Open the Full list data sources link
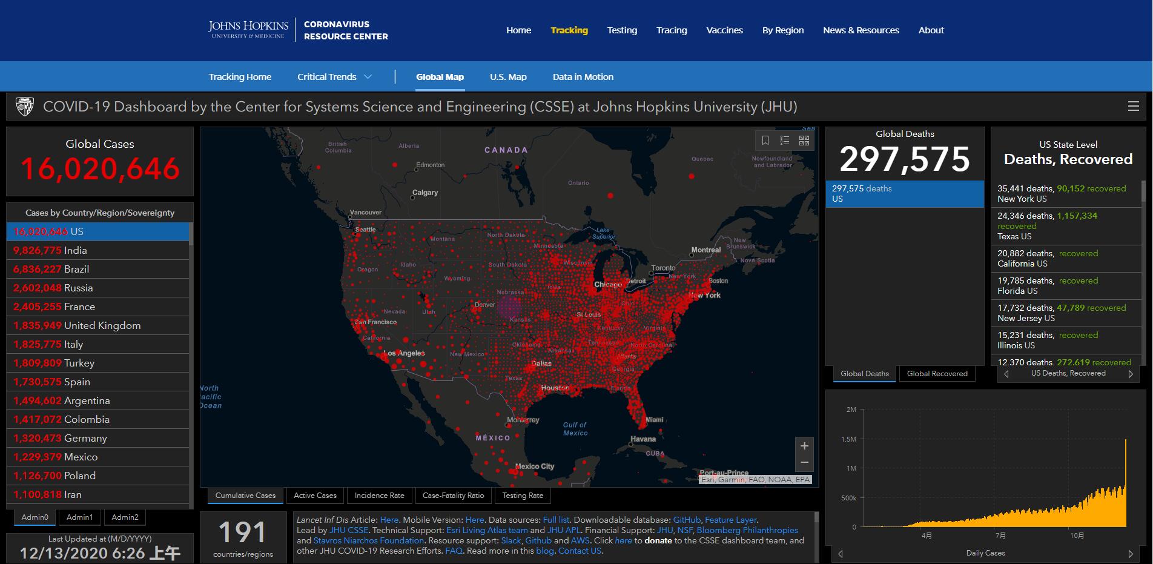Image resolution: width=1153 pixels, height=564 pixels. (x=556, y=520)
